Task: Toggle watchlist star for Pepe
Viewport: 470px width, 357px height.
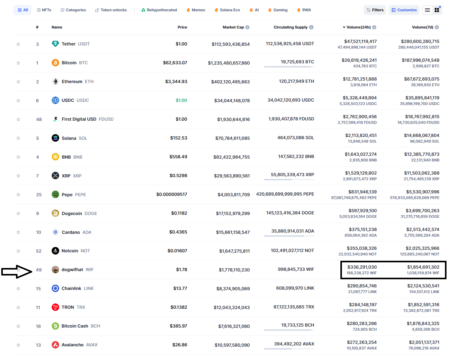Action: tap(18, 195)
